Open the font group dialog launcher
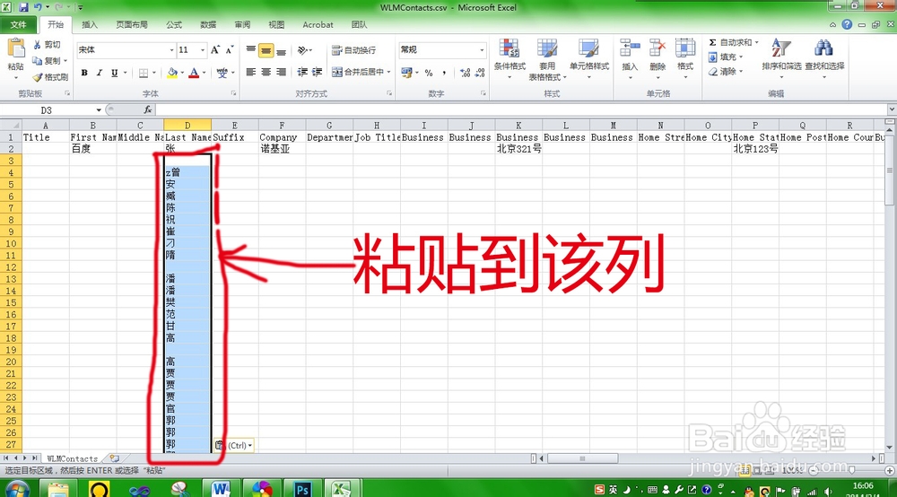 233,93
